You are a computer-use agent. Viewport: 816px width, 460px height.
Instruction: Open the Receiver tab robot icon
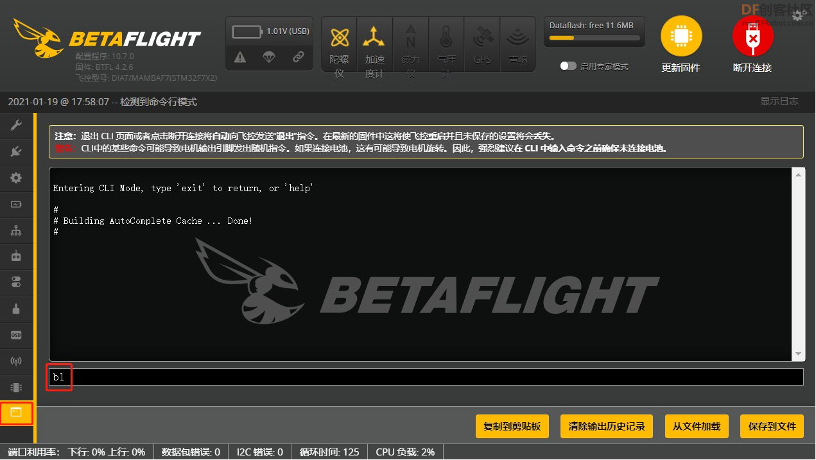pos(16,257)
